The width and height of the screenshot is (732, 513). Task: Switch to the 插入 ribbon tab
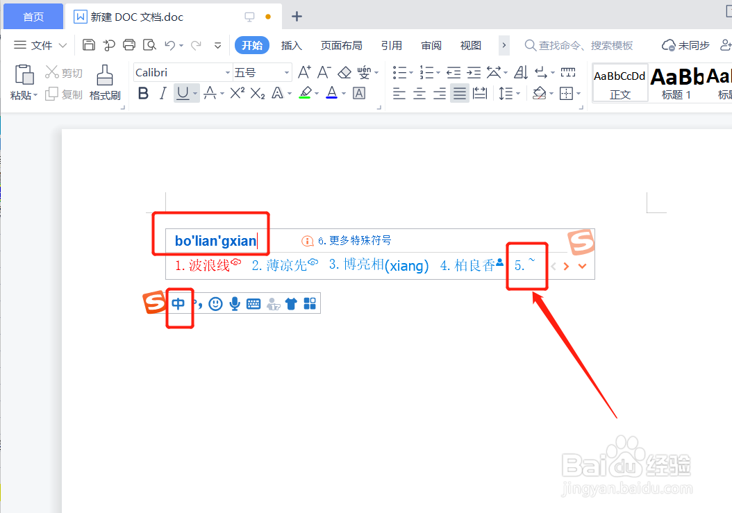pyautogui.click(x=292, y=45)
